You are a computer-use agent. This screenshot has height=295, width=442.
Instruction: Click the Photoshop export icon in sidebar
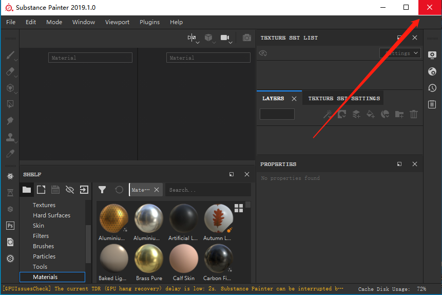[x=10, y=226]
